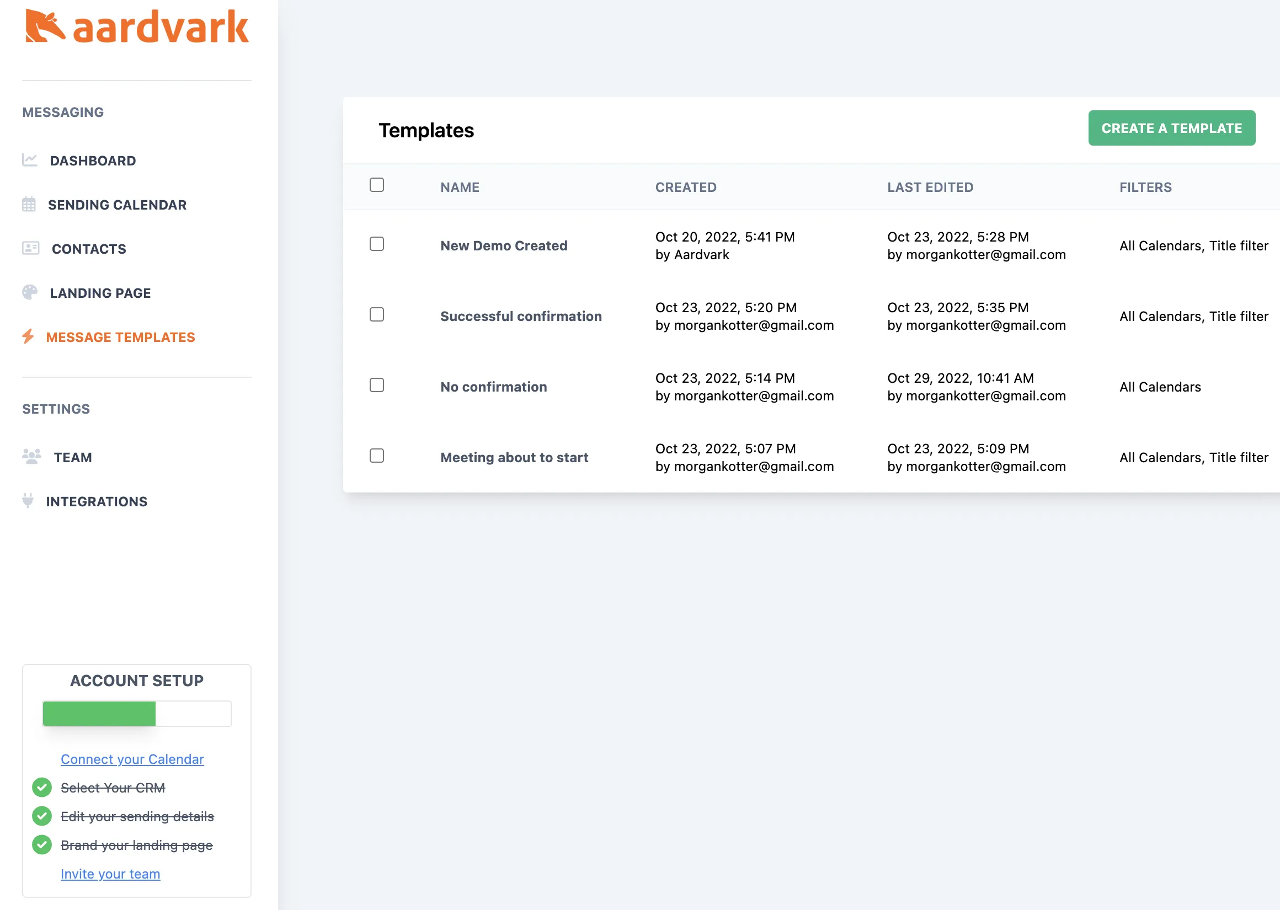Check the New Demo Created row checkbox

377,244
